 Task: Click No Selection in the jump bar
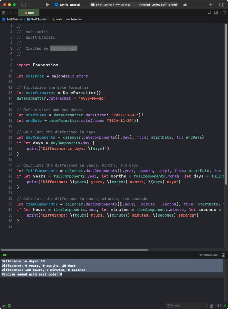(74, 19)
